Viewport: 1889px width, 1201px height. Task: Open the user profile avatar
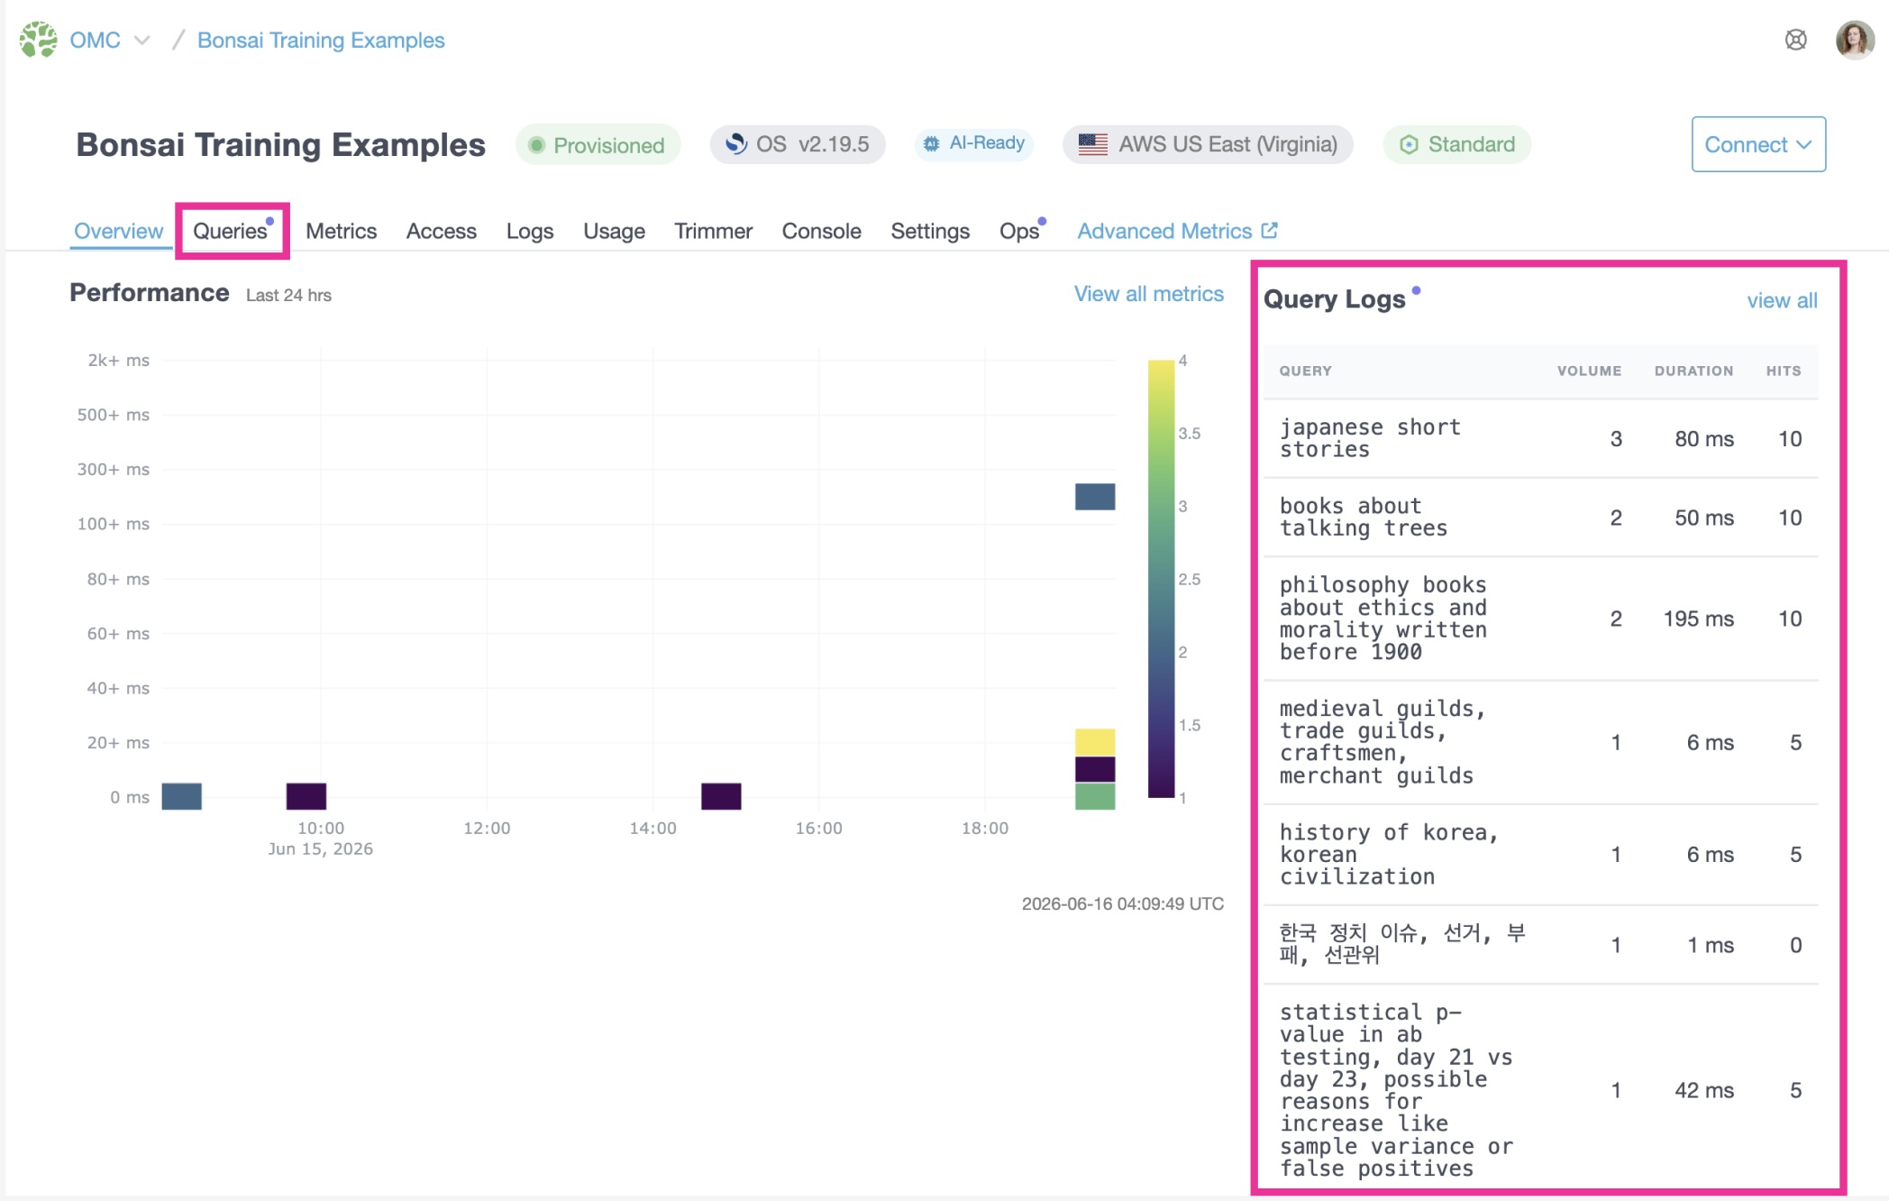[1855, 40]
